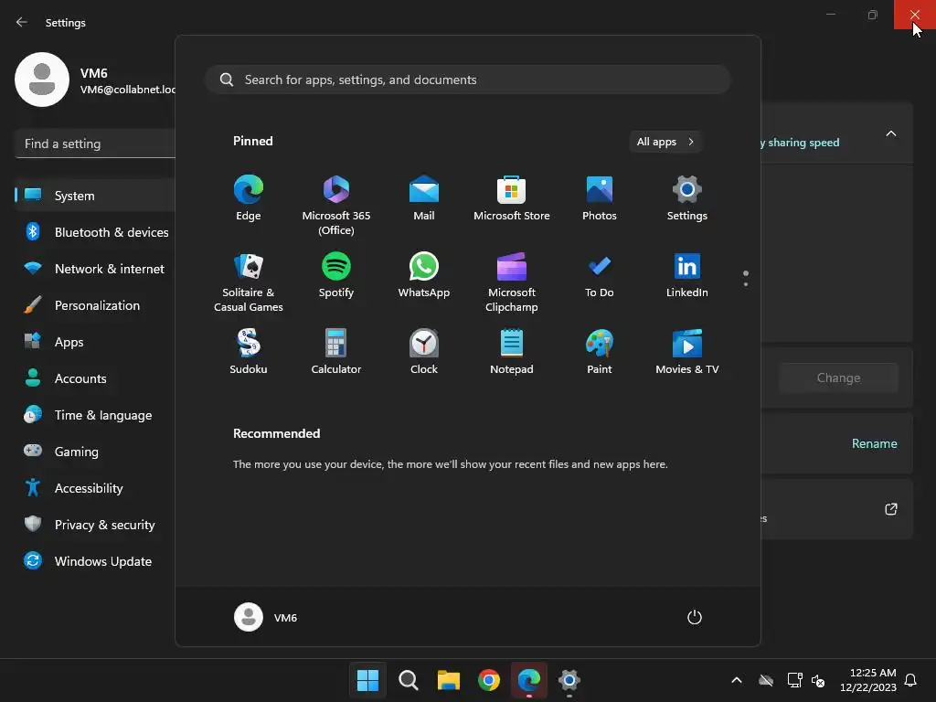Image resolution: width=936 pixels, height=702 pixels.
Task: Click All apps button
Action: coord(665,142)
